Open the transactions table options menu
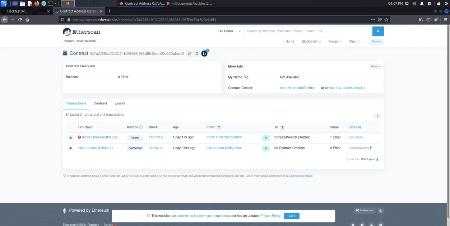This screenshot has height=226, width=450. [377, 116]
